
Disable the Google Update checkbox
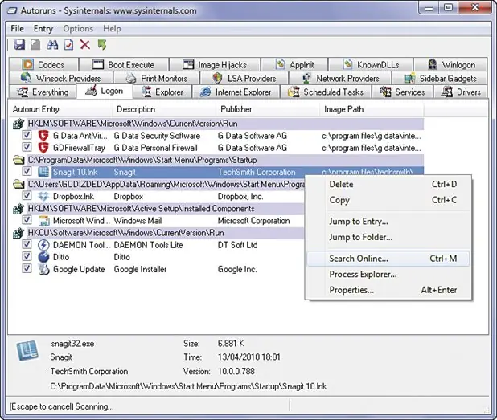(x=27, y=269)
